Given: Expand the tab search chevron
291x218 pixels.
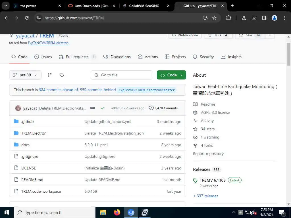Looking at the screenshot, I should (6, 6).
